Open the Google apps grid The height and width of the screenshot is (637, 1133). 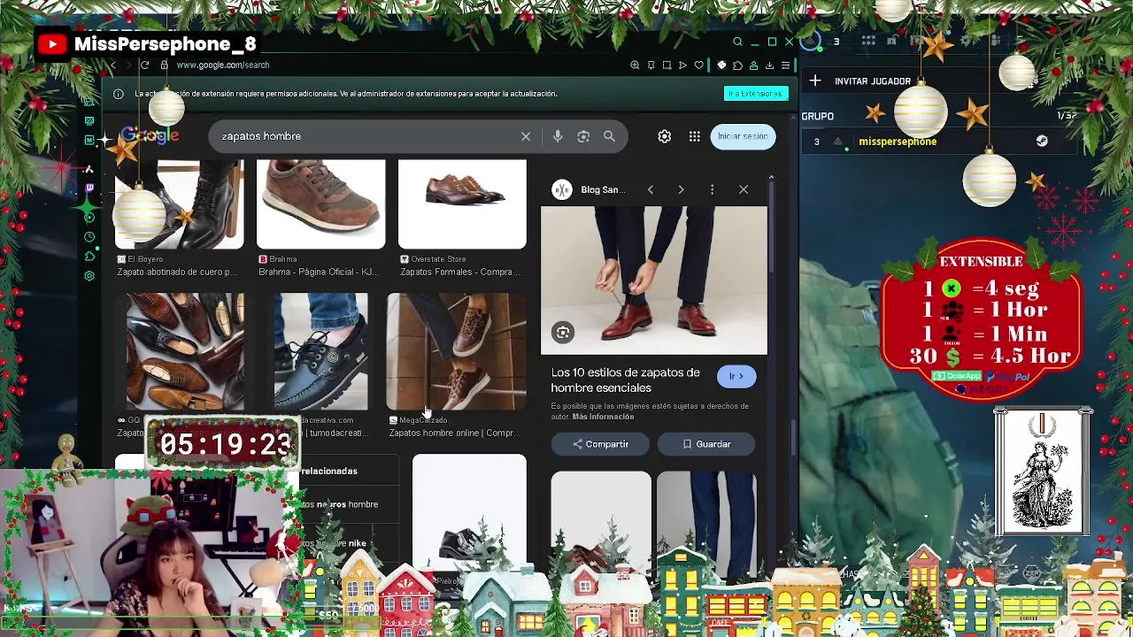(x=695, y=136)
